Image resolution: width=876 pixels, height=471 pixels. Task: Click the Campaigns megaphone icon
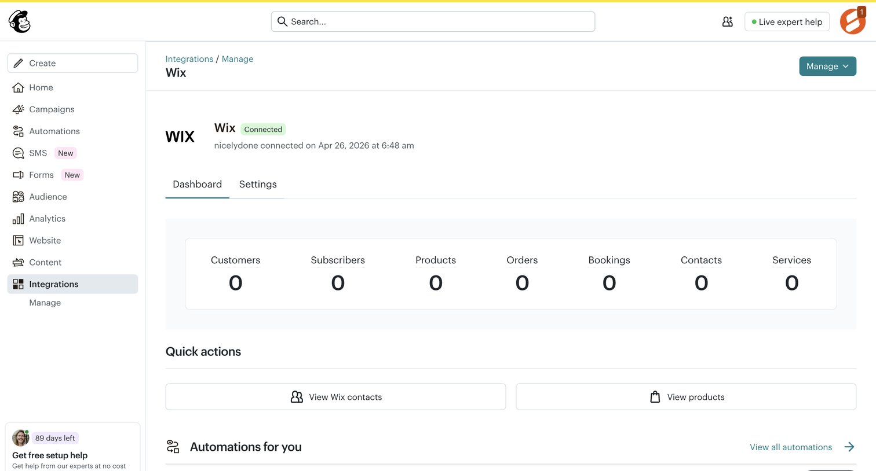tap(19, 109)
